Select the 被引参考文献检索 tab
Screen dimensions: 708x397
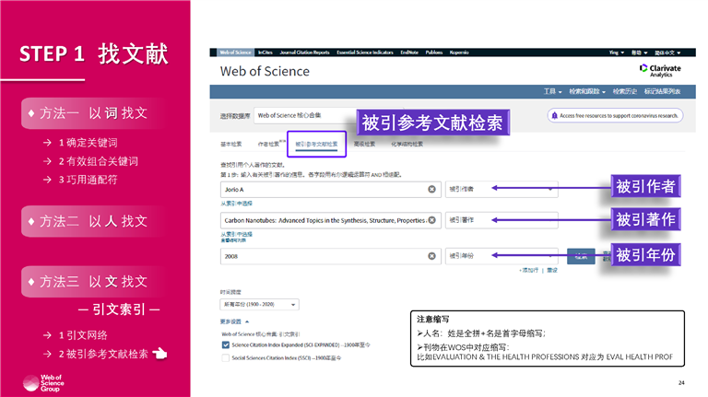pos(316,145)
